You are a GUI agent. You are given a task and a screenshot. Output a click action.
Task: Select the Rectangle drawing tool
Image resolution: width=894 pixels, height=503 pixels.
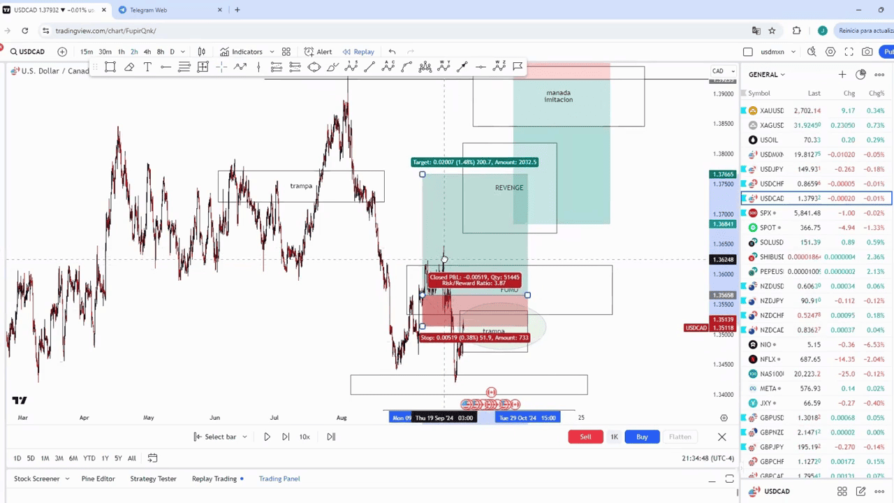coord(110,67)
